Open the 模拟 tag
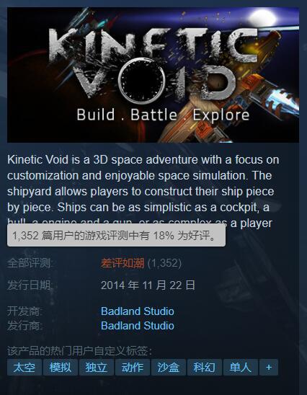The width and height of the screenshot is (307, 395). coord(61,368)
